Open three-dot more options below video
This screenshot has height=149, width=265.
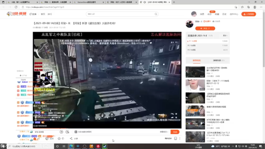180,138
